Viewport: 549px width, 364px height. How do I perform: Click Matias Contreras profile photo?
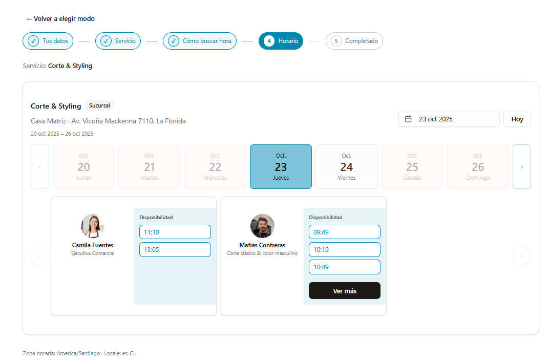pyautogui.click(x=262, y=226)
